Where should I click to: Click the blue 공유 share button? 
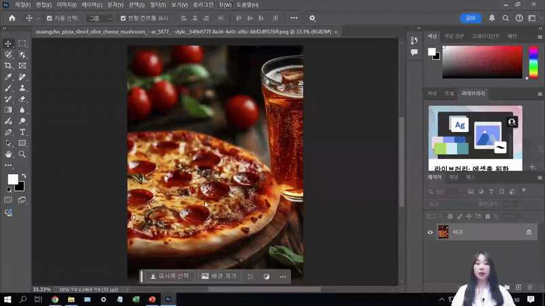click(469, 18)
